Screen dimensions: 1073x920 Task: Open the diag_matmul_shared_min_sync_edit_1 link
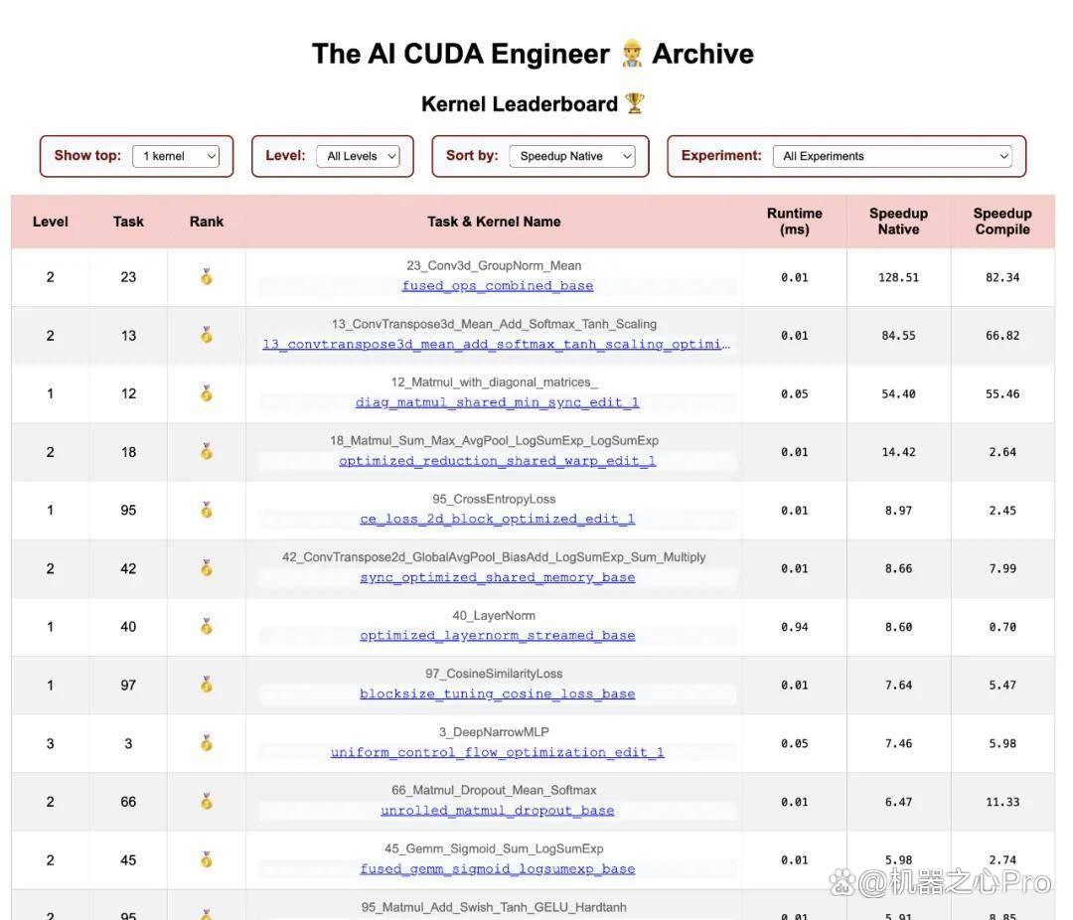pos(498,402)
